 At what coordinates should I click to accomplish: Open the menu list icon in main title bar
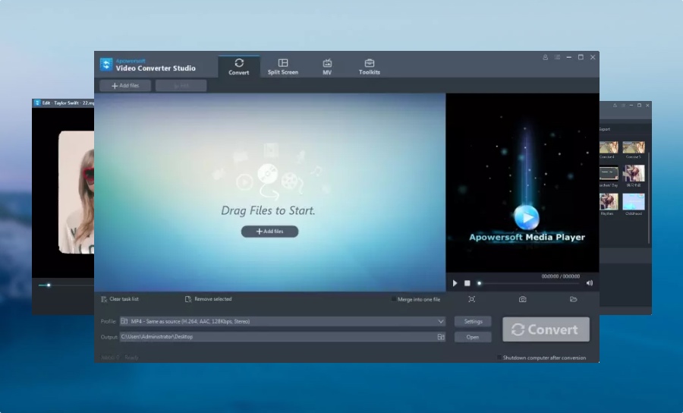(557, 57)
